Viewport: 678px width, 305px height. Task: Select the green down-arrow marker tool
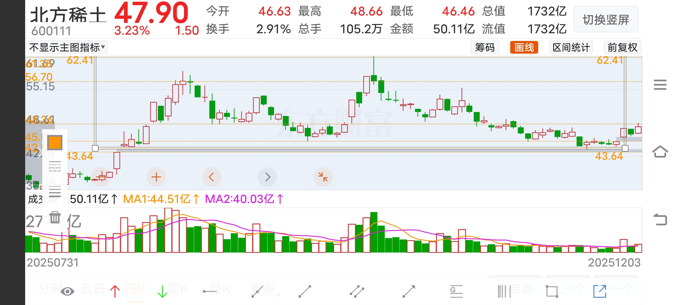[162, 291]
